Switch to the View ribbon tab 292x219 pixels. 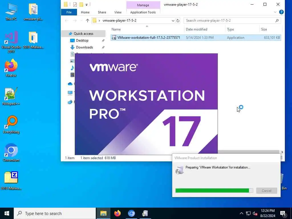click(x=118, y=12)
